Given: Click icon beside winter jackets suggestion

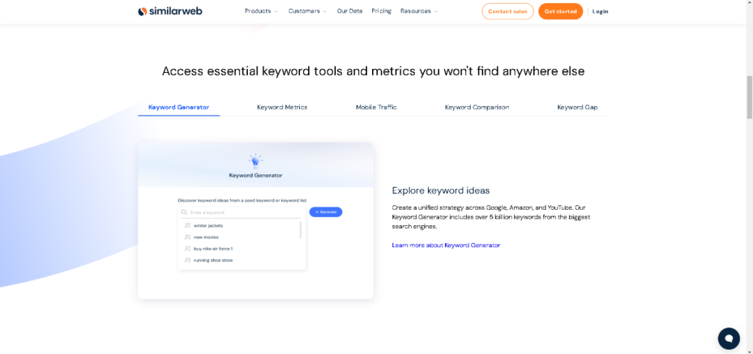Looking at the screenshot, I should pyautogui.click(x=188, y=225).
